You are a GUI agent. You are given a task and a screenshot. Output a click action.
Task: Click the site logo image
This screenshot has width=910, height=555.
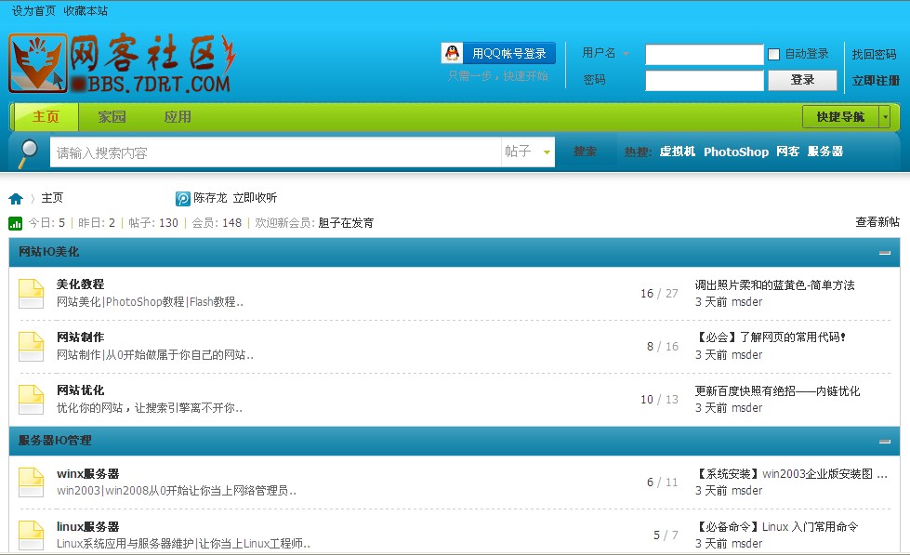123,63
